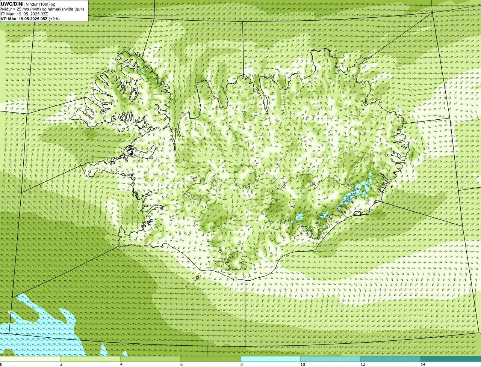Click the teal 10–12 m/s legend segment
Viewport: 481px width, 367px height.
(331, 359)
